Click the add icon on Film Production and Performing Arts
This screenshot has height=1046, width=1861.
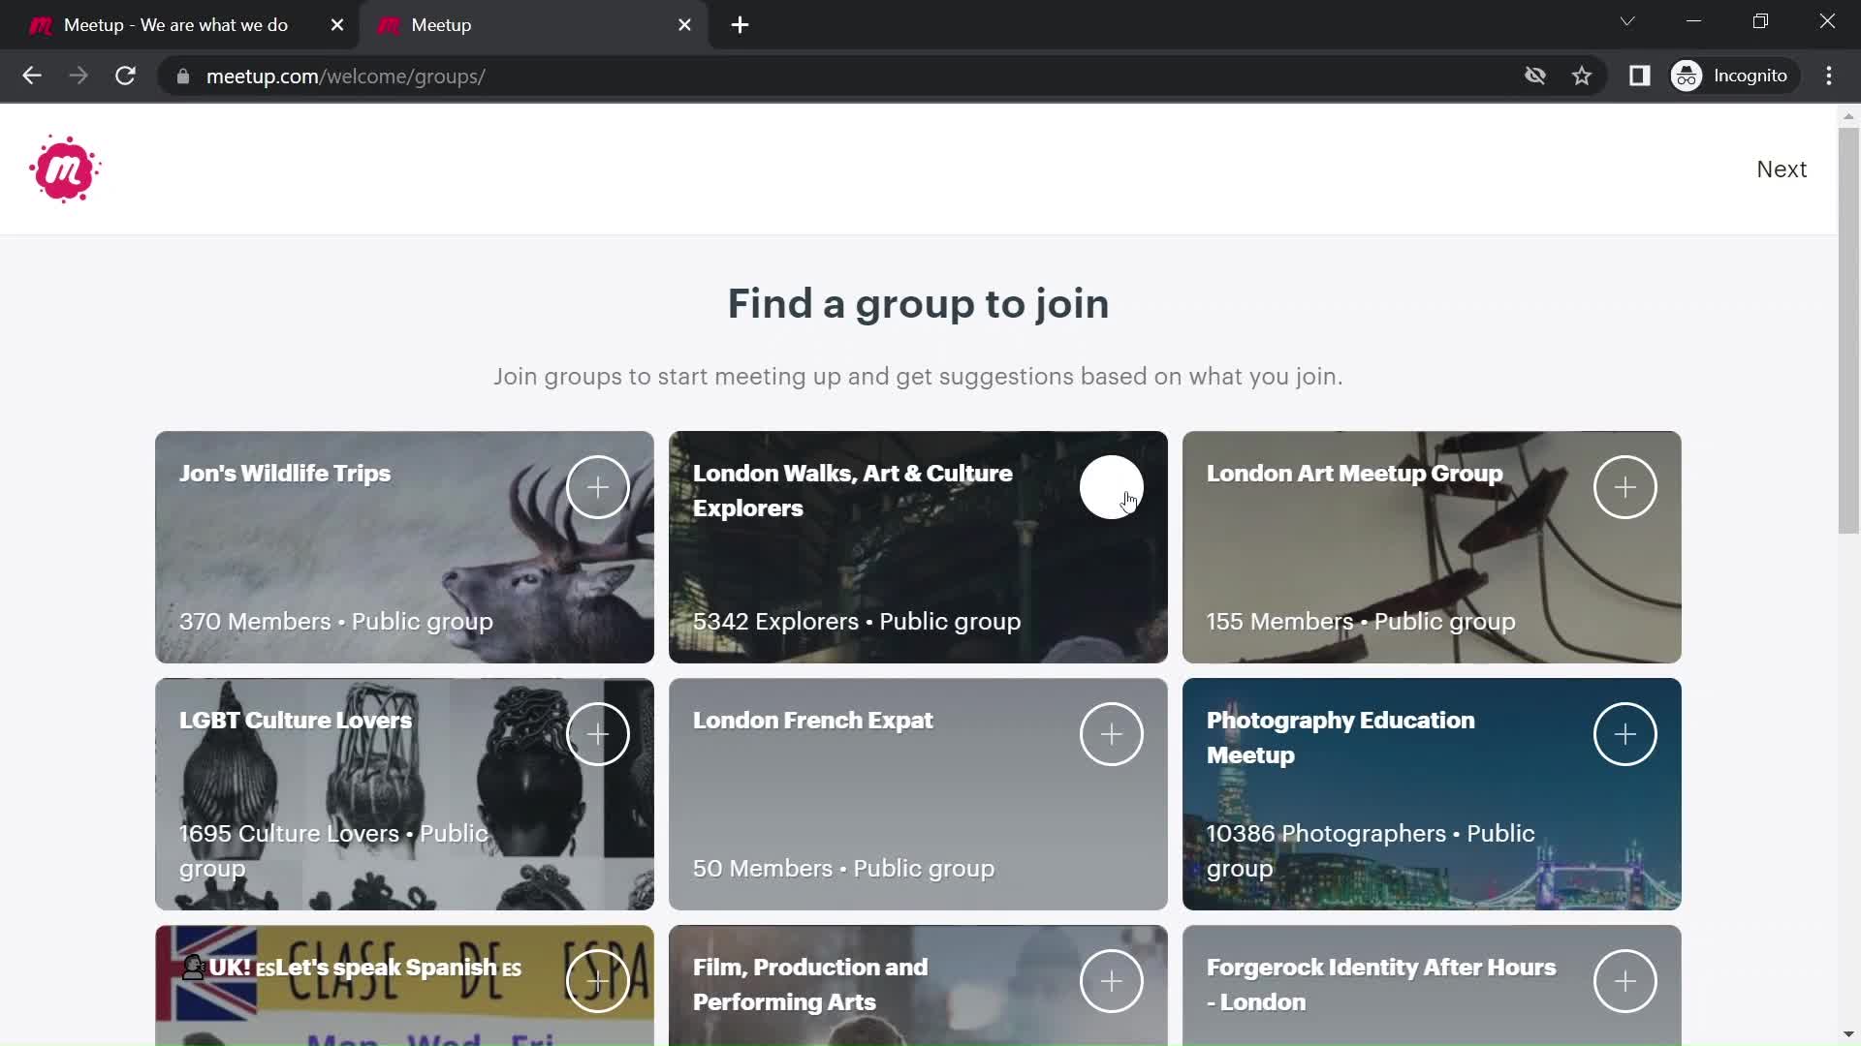click(x=1112, y=981)
